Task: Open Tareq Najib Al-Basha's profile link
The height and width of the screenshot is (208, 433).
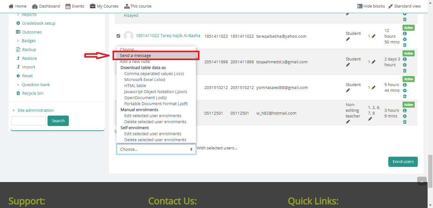Action: tap(168, 35)
